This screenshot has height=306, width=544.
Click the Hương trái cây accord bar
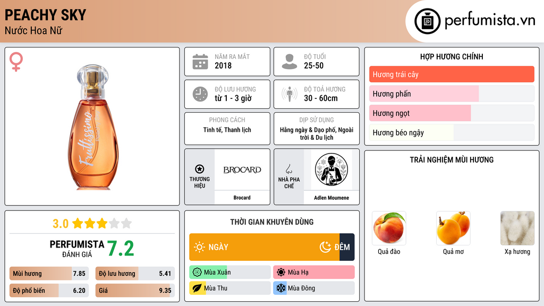point(452,74)
